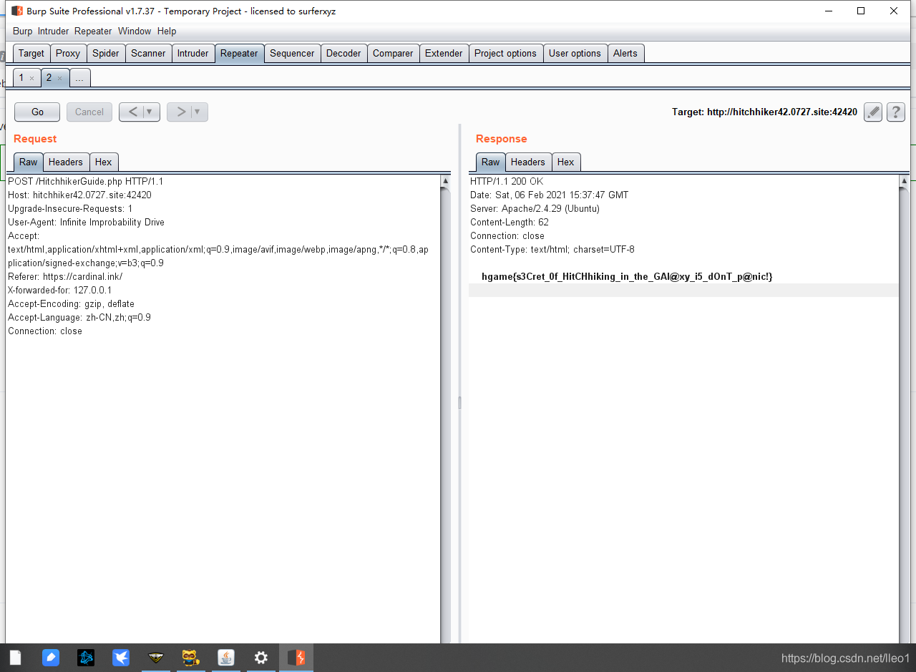The height and width of the screenshot is (672, 916).
Task: Click the User-Agent header line in request
Action: pyautogui.click(x=86, y=223)
